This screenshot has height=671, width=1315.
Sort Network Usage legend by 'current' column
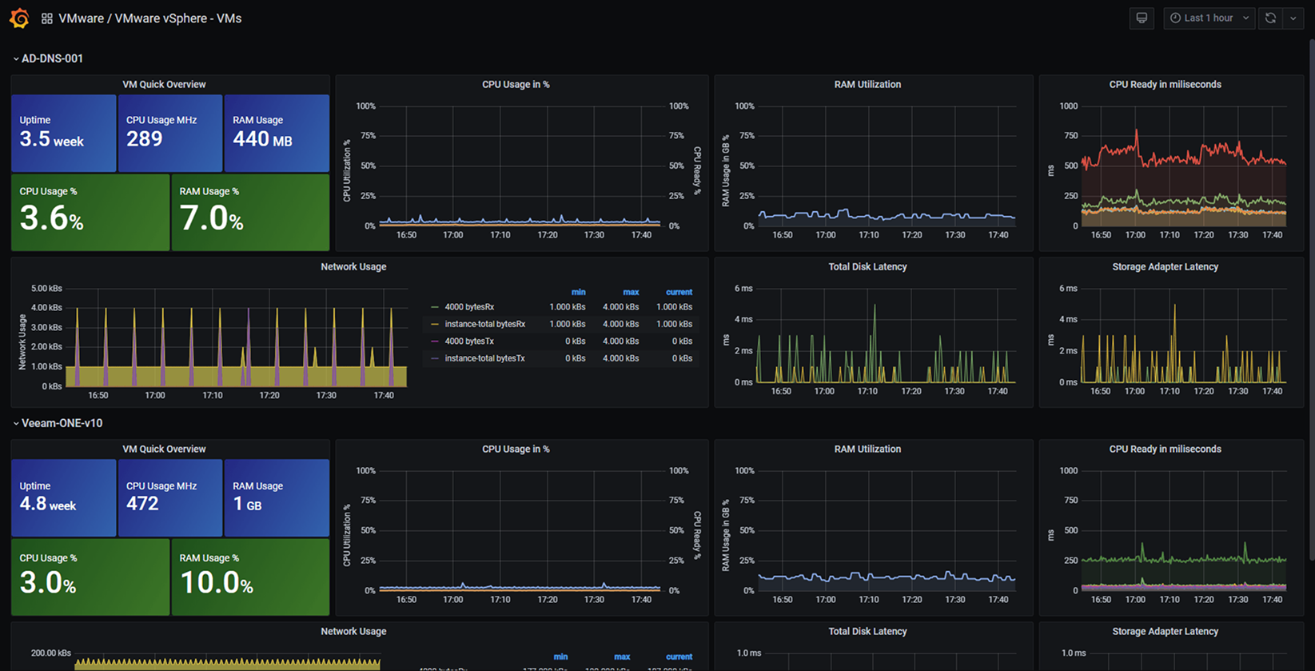point(679,292)
